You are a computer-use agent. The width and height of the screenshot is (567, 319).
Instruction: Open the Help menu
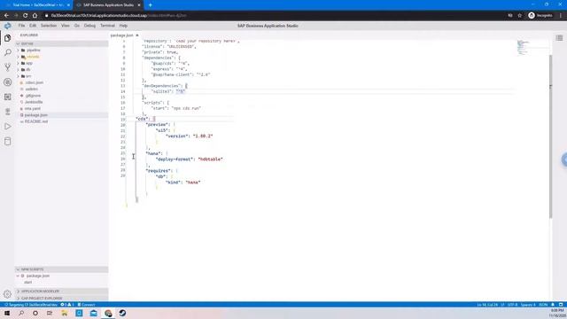[x=123, y=26]
